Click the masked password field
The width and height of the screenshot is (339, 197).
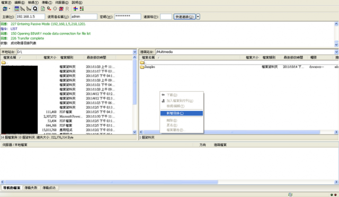pos(128,16)
